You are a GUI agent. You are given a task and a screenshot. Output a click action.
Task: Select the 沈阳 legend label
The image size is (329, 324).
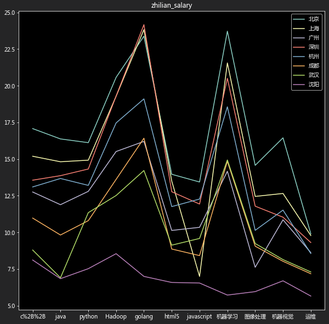point(314,84)
